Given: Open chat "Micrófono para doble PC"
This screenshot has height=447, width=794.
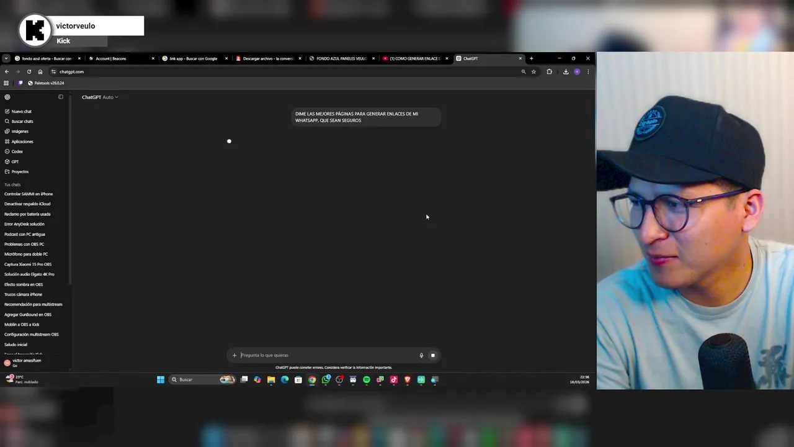Looking at the screenshot, I should pyautogui.click(x=26, y=254).
